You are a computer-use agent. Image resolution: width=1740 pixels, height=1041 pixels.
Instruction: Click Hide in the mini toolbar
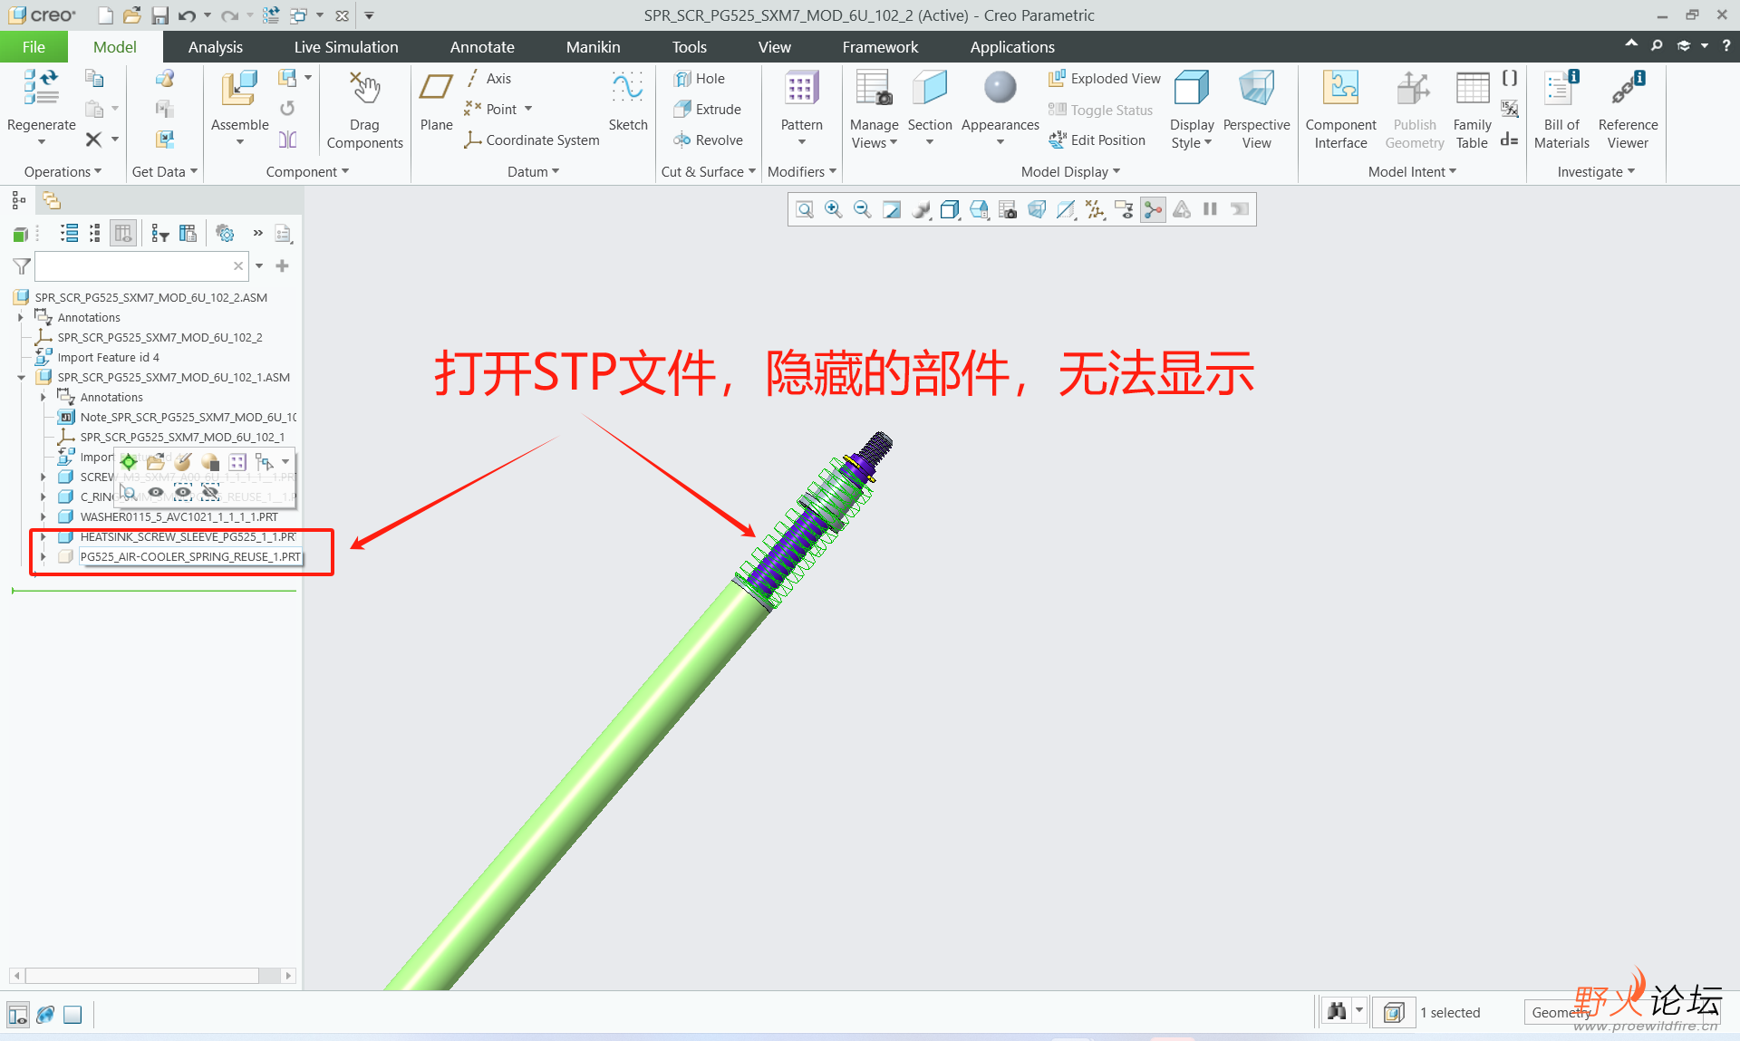tap(210, 492)
